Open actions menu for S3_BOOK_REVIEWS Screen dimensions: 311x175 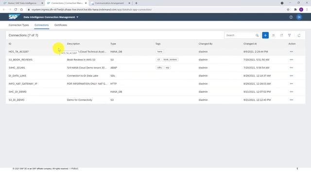(x=292, y=59)
